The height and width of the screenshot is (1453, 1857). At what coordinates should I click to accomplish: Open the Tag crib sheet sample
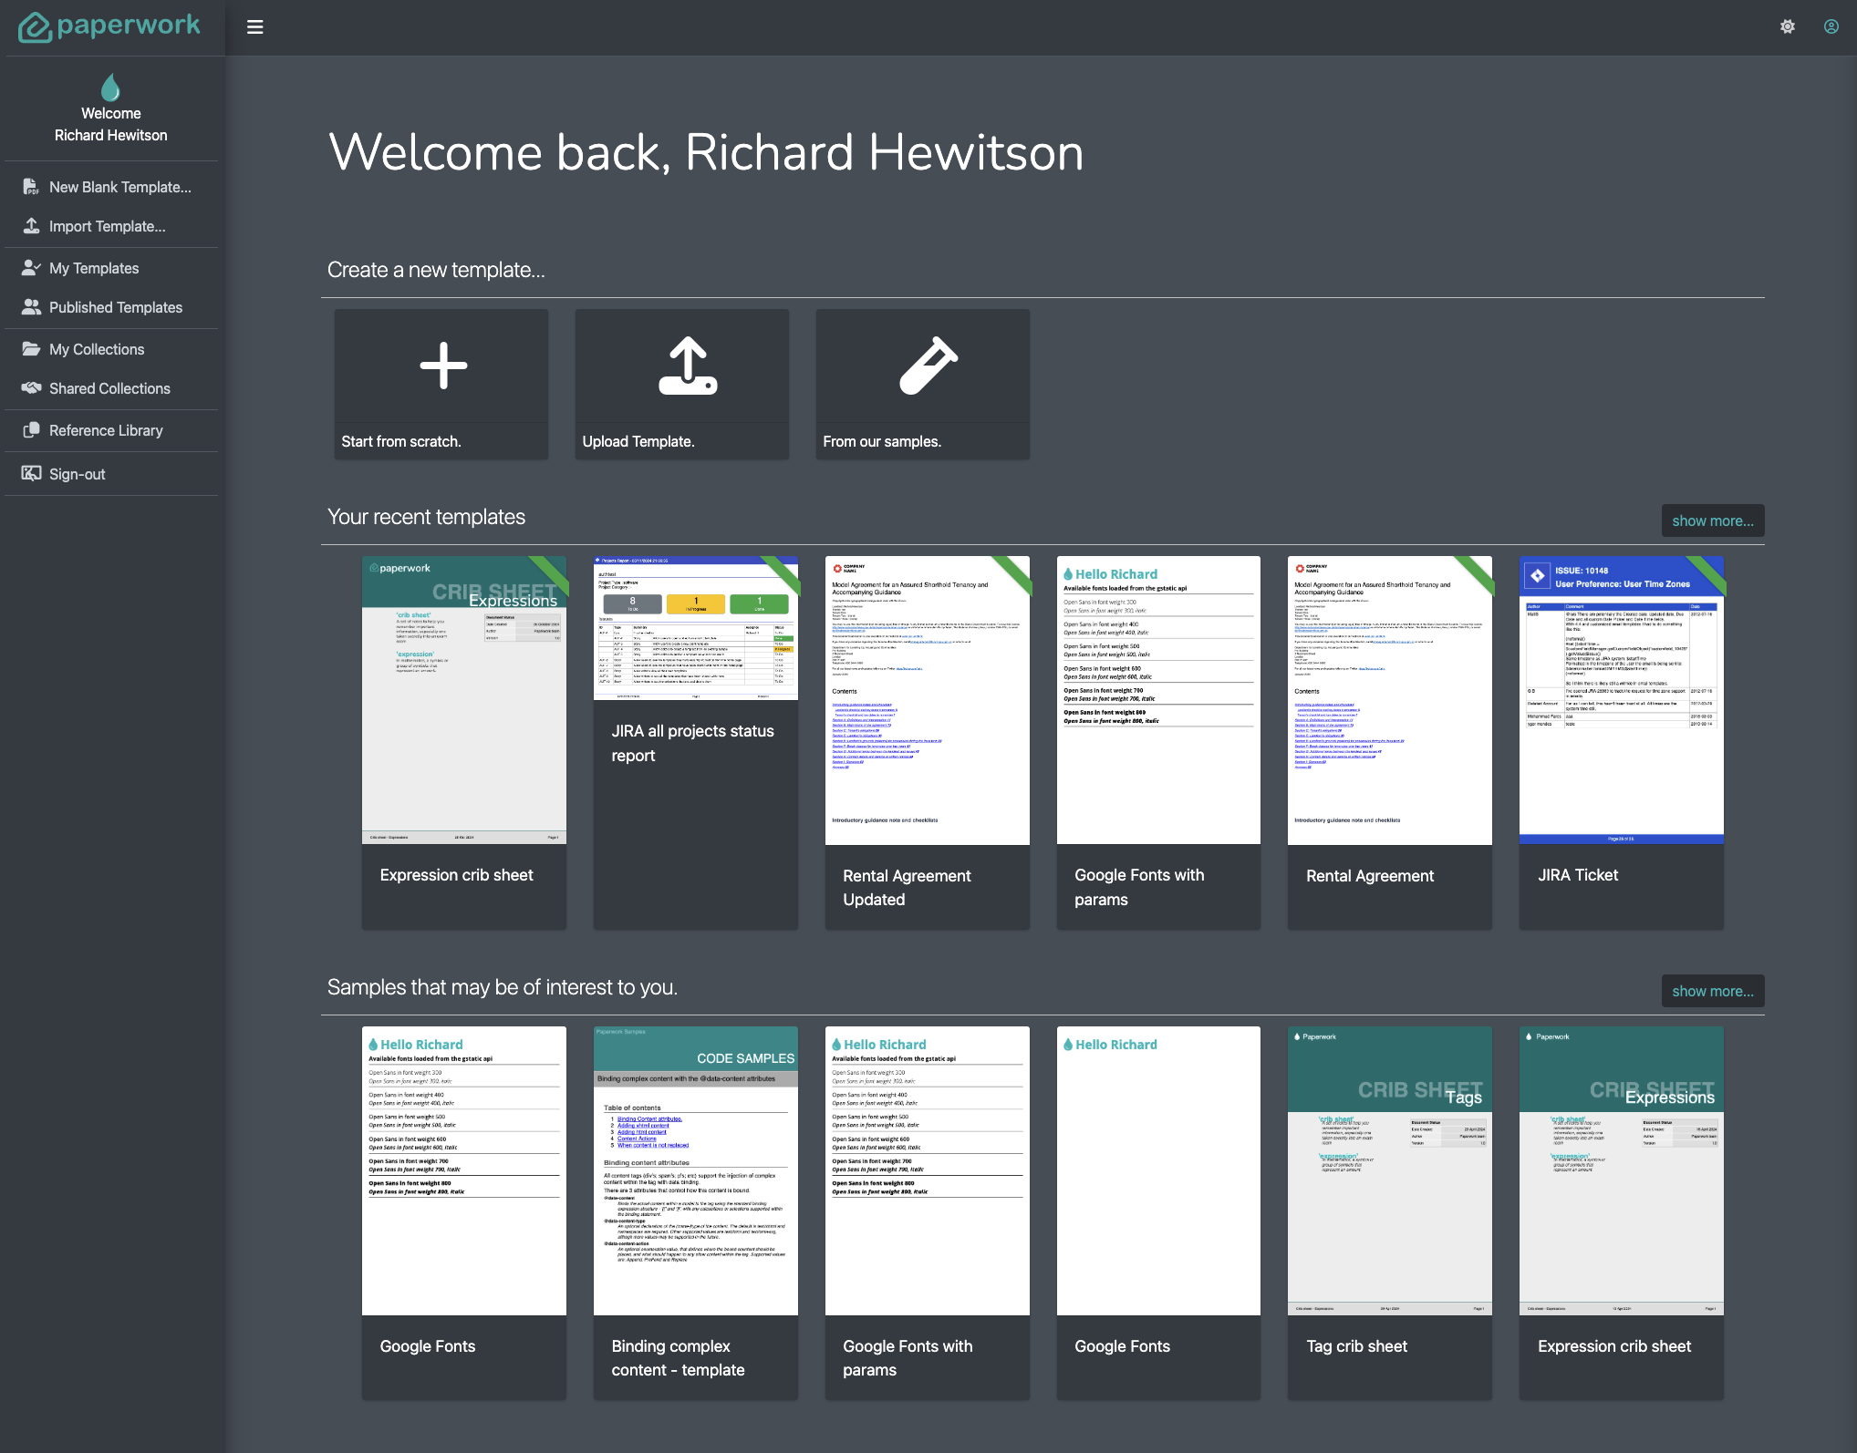(x=1389, y=1170)
